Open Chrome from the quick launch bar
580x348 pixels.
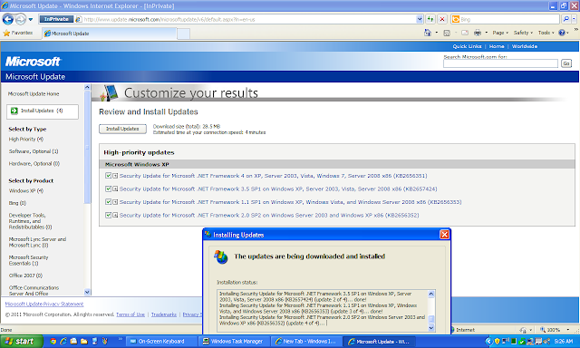click(53, 341)
